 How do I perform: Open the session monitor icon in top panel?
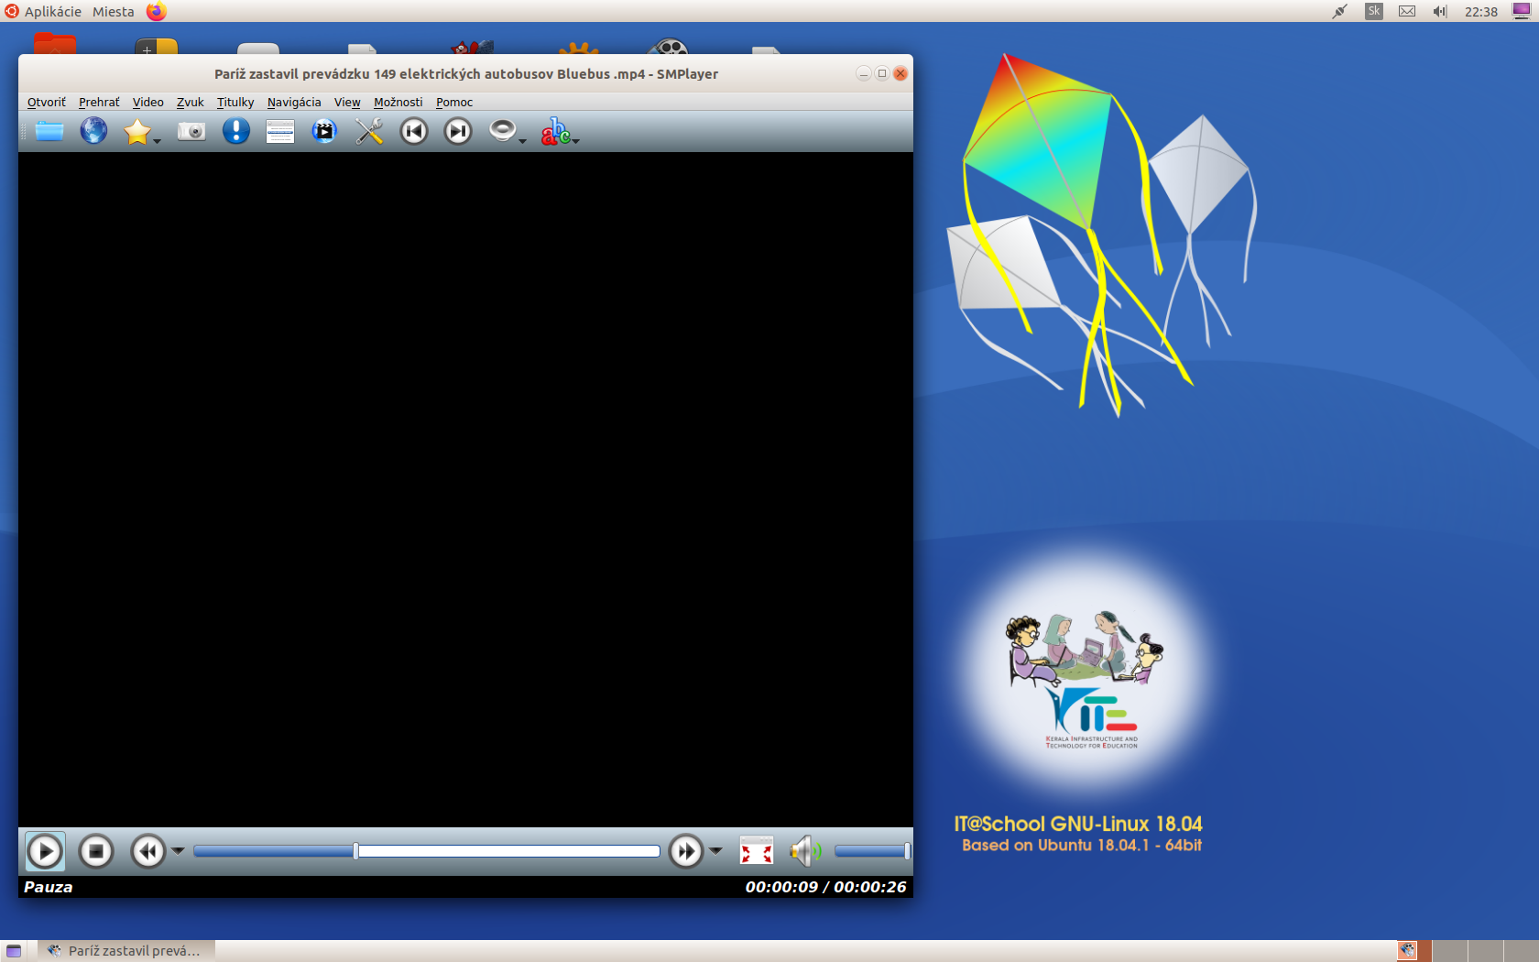1522,11
